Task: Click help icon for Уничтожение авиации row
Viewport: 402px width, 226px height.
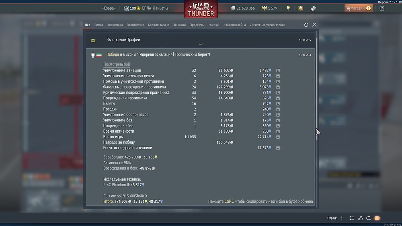Action: tap(278, 70)
